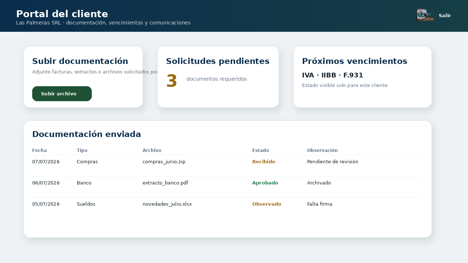The image size is (468, 263).
Task: Click the 'Adjunte facturas, extractos' description text
Action: click(95, 72)
